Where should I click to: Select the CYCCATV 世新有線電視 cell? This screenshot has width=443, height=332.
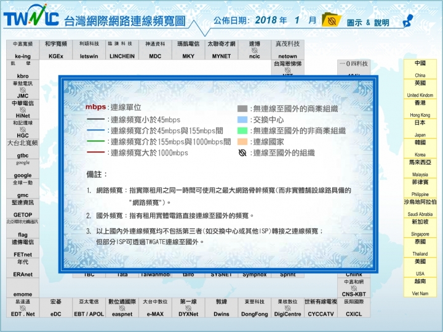tap(321, 308)
